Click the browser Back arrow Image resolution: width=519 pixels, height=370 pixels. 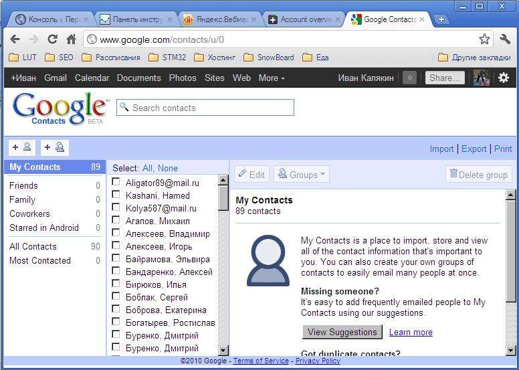(x=15, y=39)
